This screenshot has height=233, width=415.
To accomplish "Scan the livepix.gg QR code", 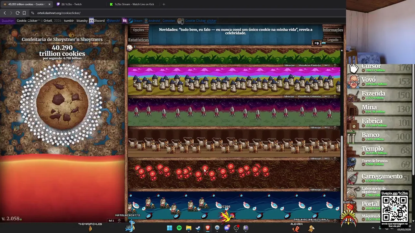I will [395, 209].
